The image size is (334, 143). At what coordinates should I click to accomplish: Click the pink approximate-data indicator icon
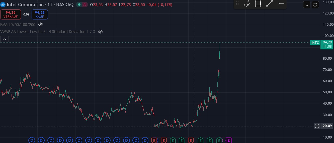click(x=85, y=4)
